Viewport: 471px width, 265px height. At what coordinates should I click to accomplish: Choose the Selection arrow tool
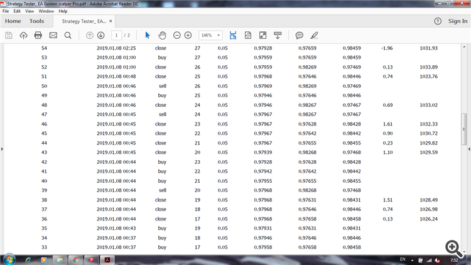(147, 35)
